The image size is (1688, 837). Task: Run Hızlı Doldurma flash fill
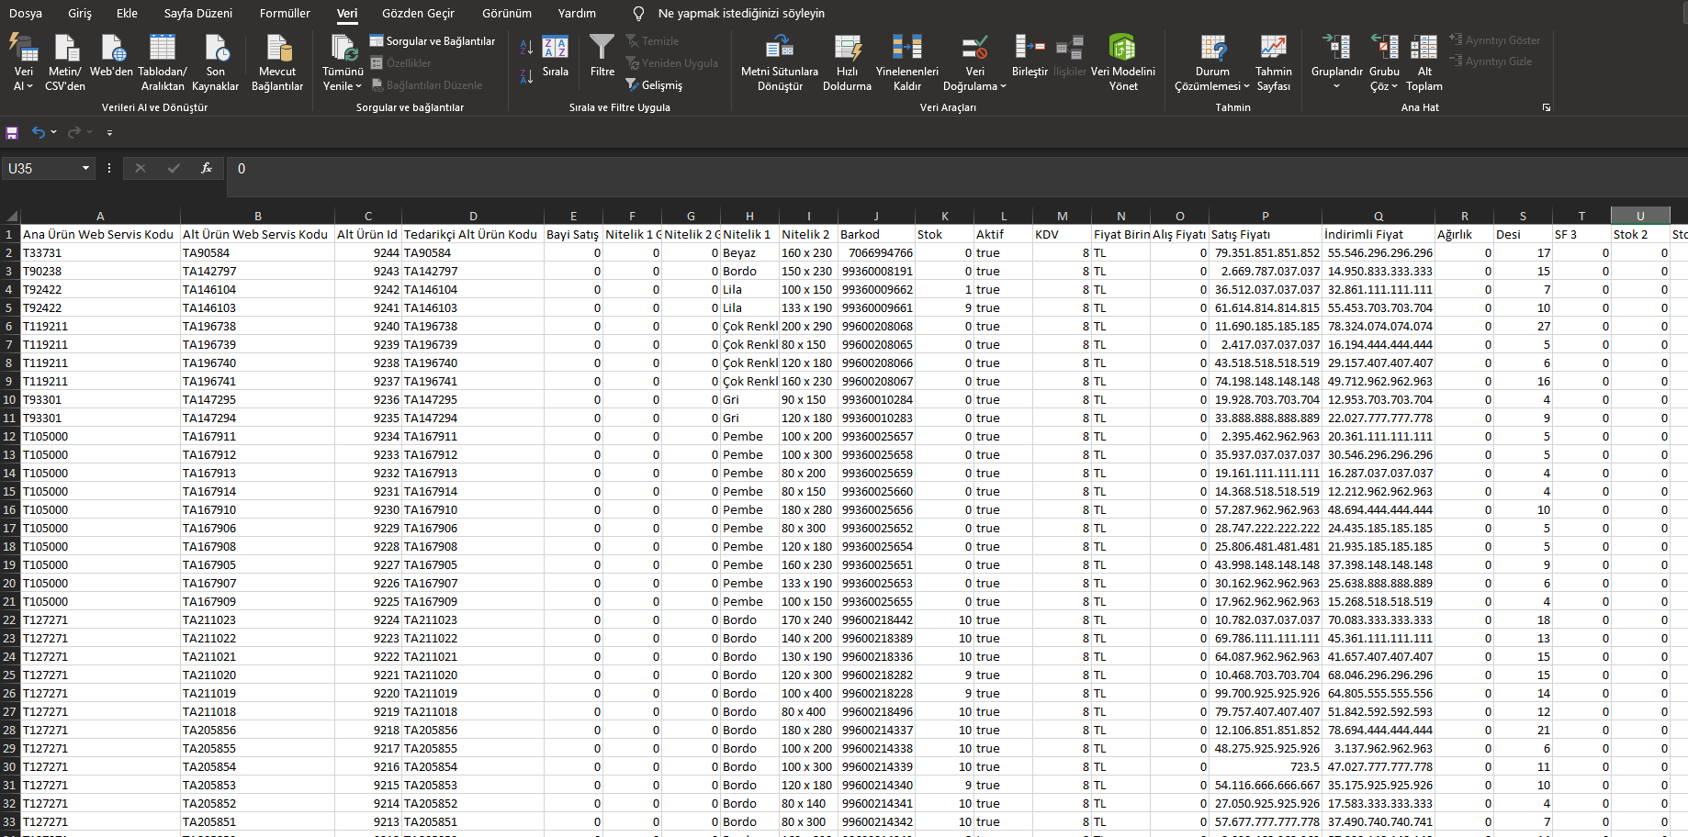[x=847, y=61]
